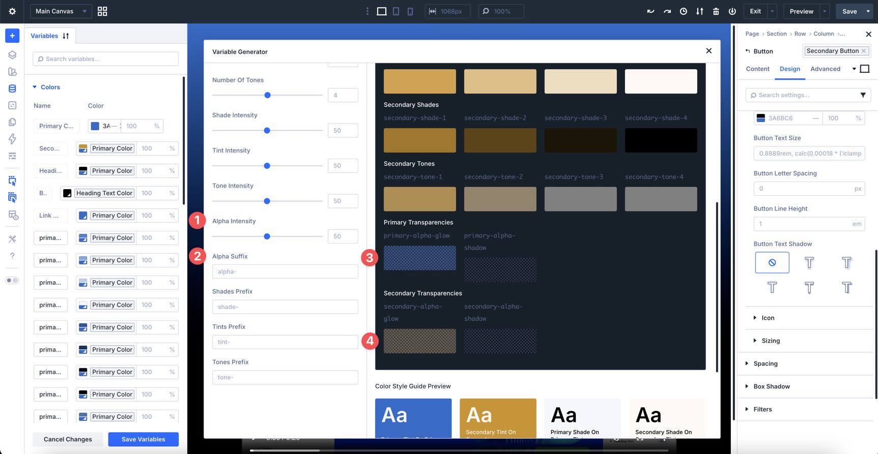878x454 pixels.
Task: Toggle the square icon beside Advanced tab
Action: (864, 69)
